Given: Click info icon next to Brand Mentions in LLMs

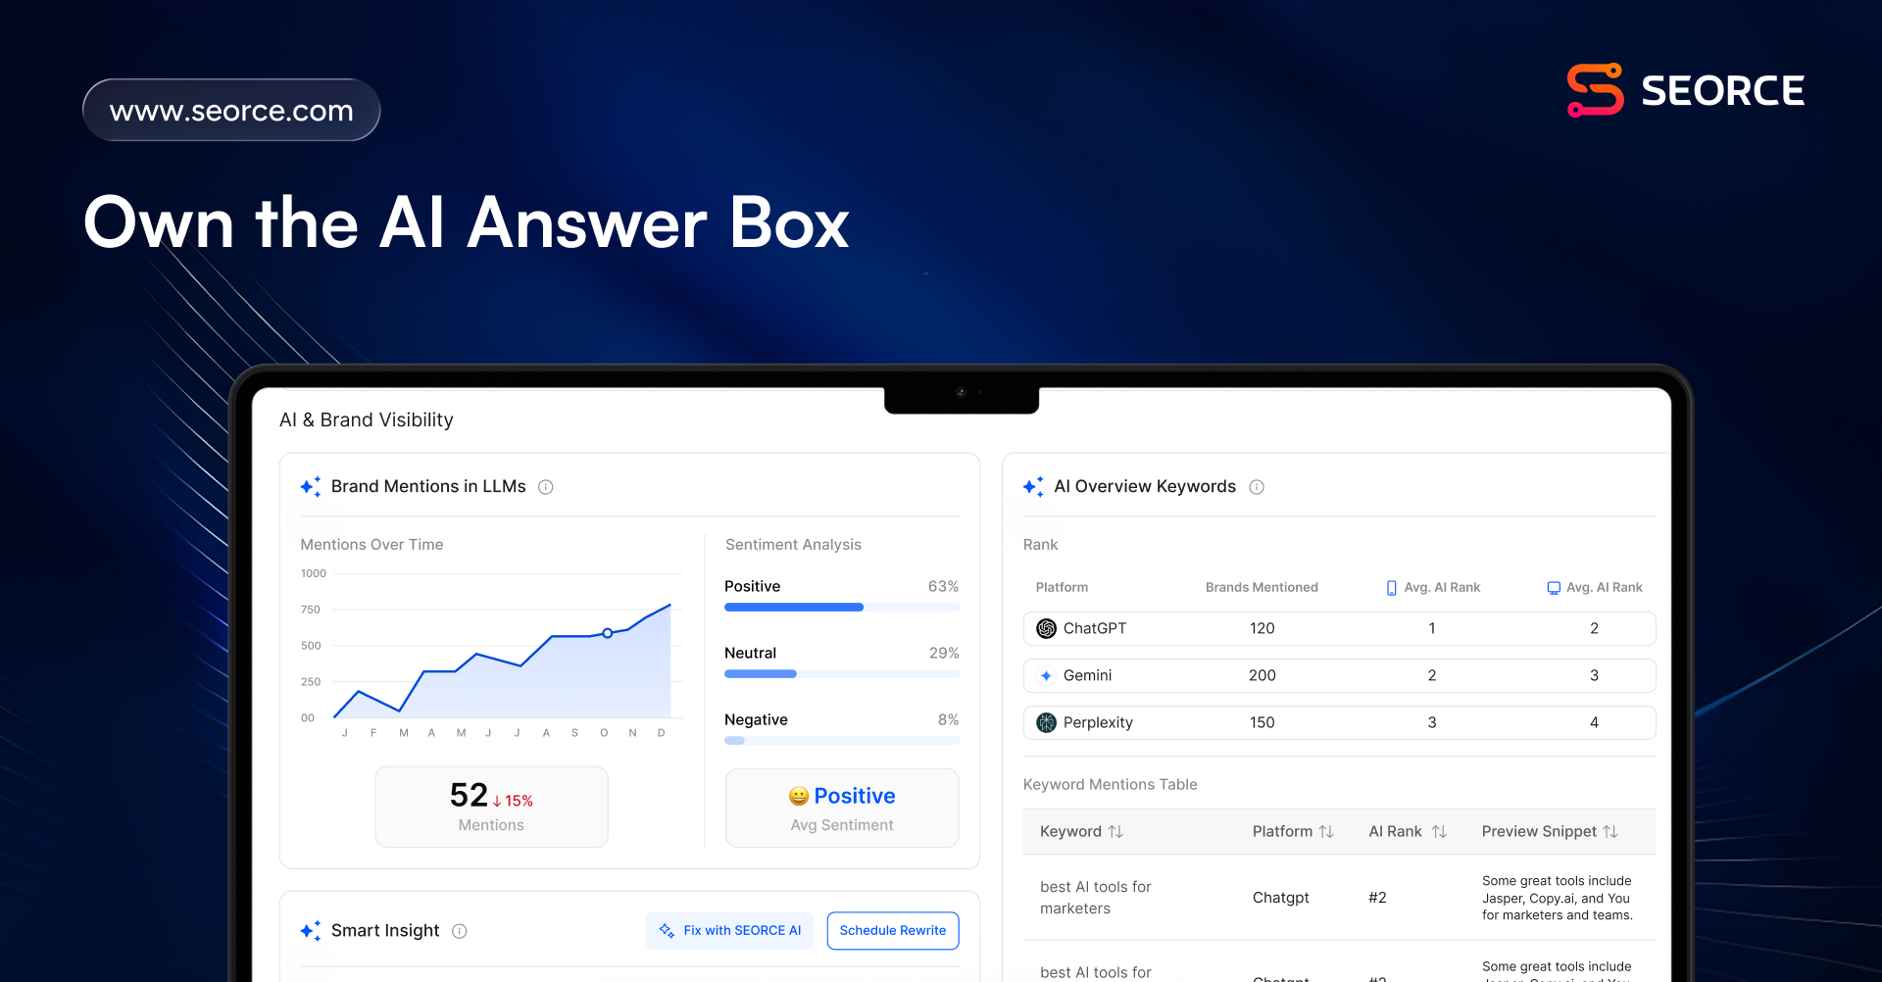Looking at the screenshot, I should tap(546, 487).
